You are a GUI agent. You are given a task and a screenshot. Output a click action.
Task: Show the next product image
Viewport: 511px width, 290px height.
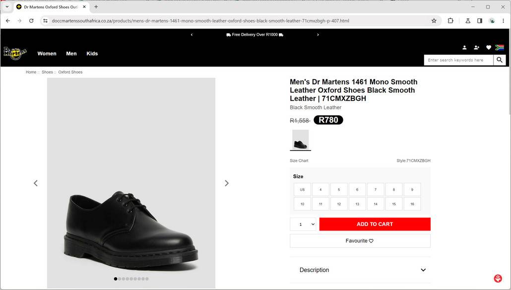pyautogui.click(x=227, y=183)
